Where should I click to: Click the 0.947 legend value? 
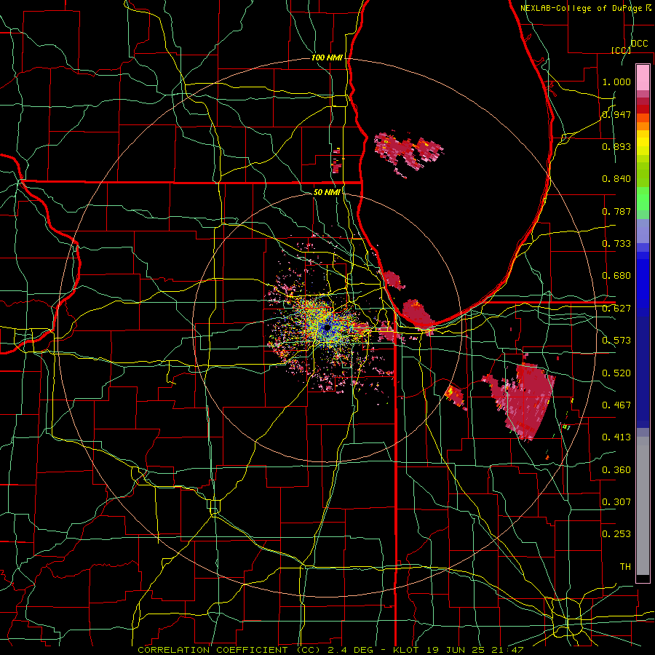coord(616,114)
